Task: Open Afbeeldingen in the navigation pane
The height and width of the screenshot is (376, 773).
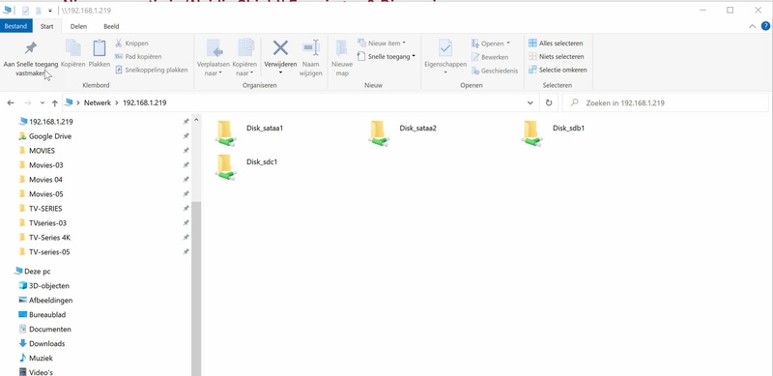Action: coord(51,300)
